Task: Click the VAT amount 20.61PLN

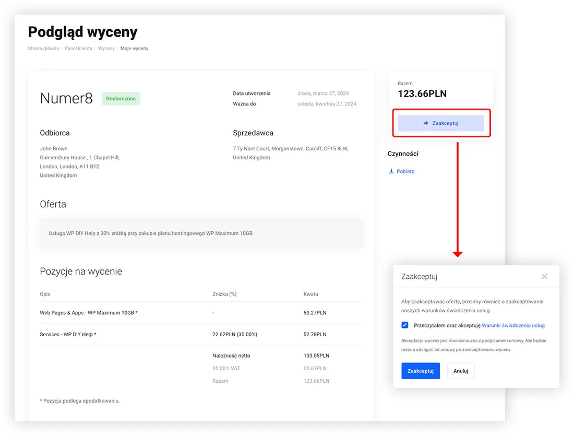Action: coord(315,368)
